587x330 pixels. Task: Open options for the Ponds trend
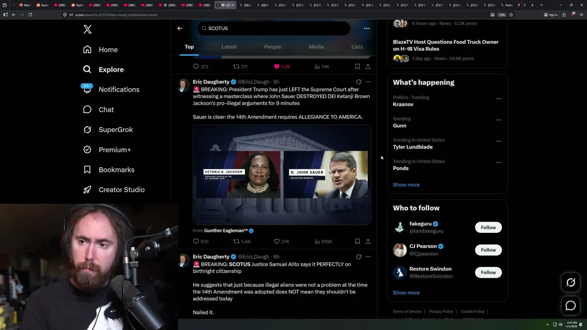pyautogui.click(x=498, y=163)
